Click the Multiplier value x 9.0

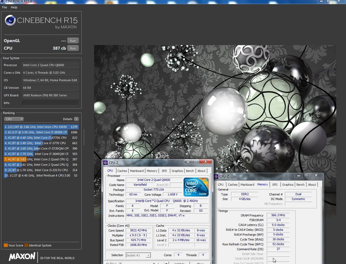139,235
